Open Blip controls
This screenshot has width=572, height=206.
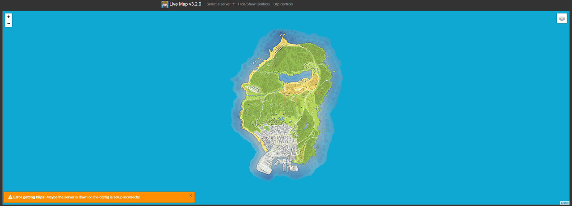(283, 4)
